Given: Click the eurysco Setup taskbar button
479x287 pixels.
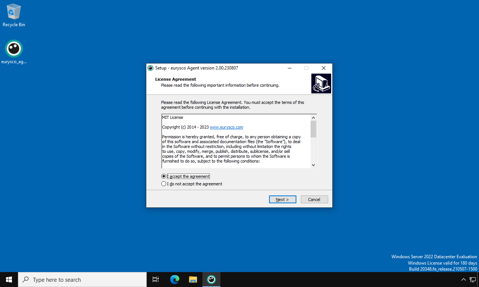Looking at the screenshot, I should point(211,280).
